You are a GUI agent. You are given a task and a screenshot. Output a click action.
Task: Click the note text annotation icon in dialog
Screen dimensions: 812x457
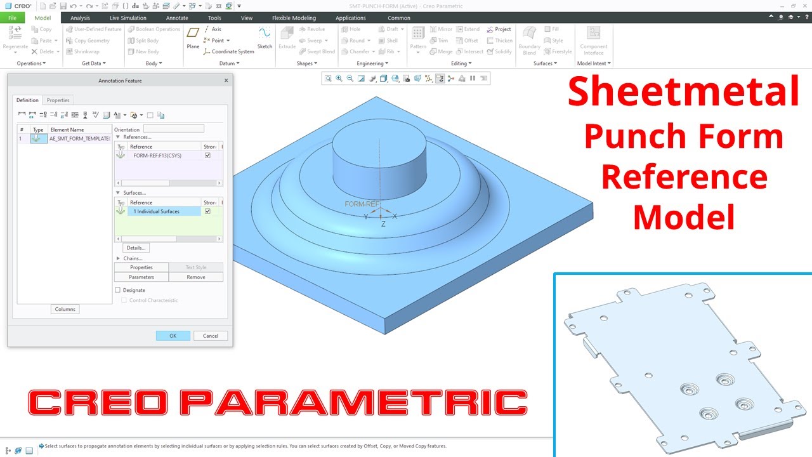pyautogui.click(x=116, y=115)
